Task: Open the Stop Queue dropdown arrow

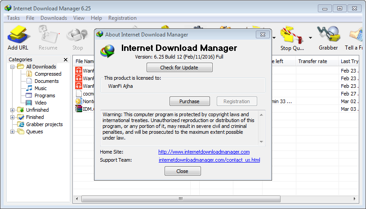Action: (x=310, y=38)
